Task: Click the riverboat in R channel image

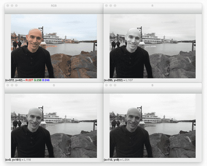Action: (x=151, y=38)
